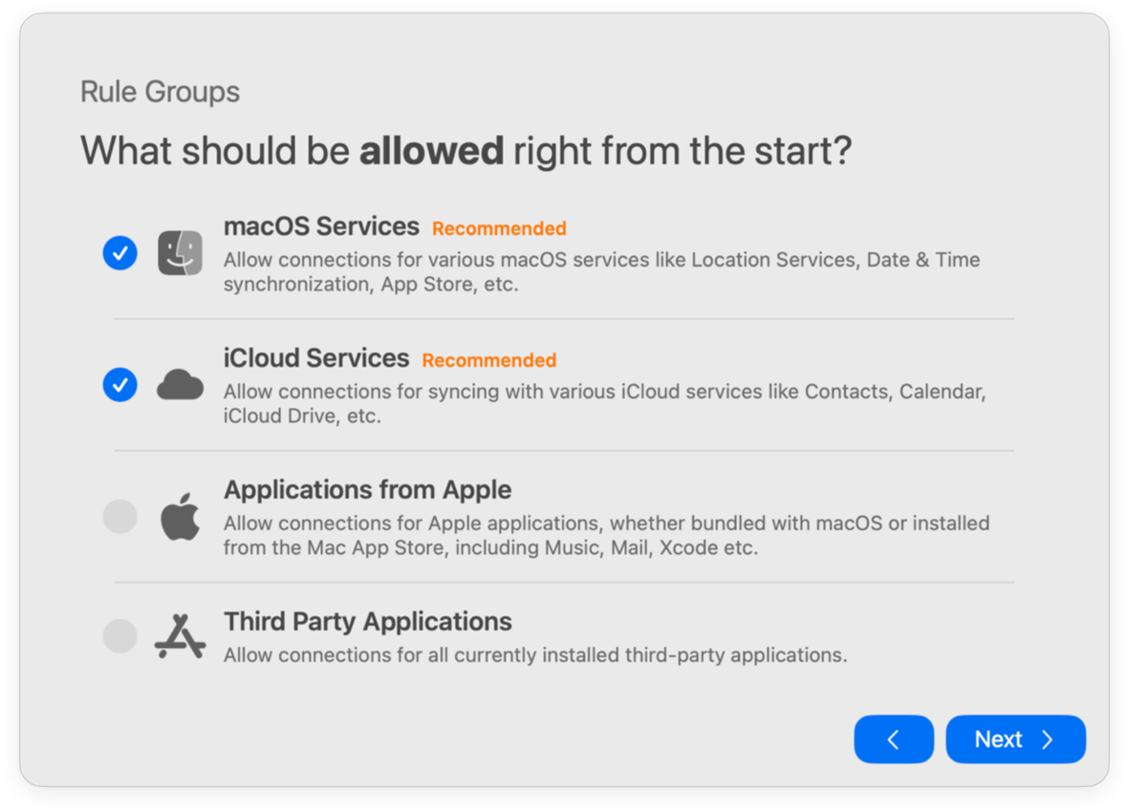Image resolution: width=1128 pixels, height=812 pixels.
Task: Enable Applications from Apple checkbox
Action: (x=120, y=517)
